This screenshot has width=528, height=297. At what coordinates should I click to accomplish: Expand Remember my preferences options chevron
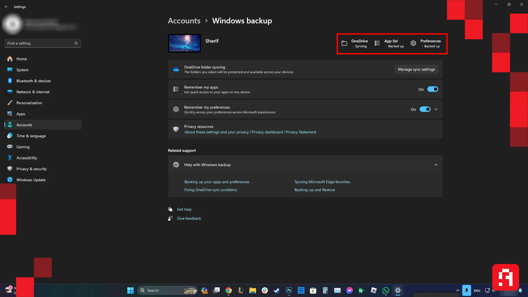(436, 109)
